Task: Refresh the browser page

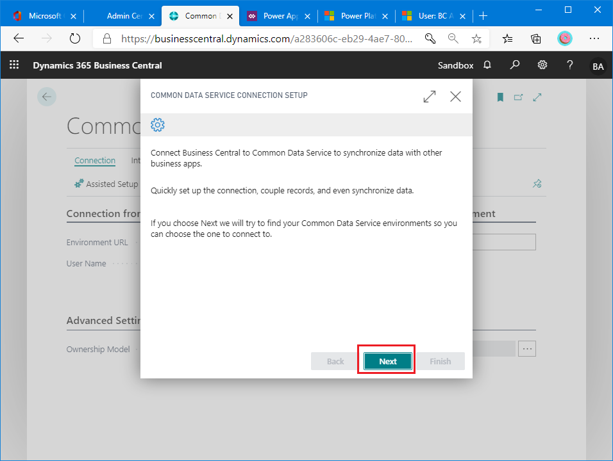Action: [x=74, y=38]
